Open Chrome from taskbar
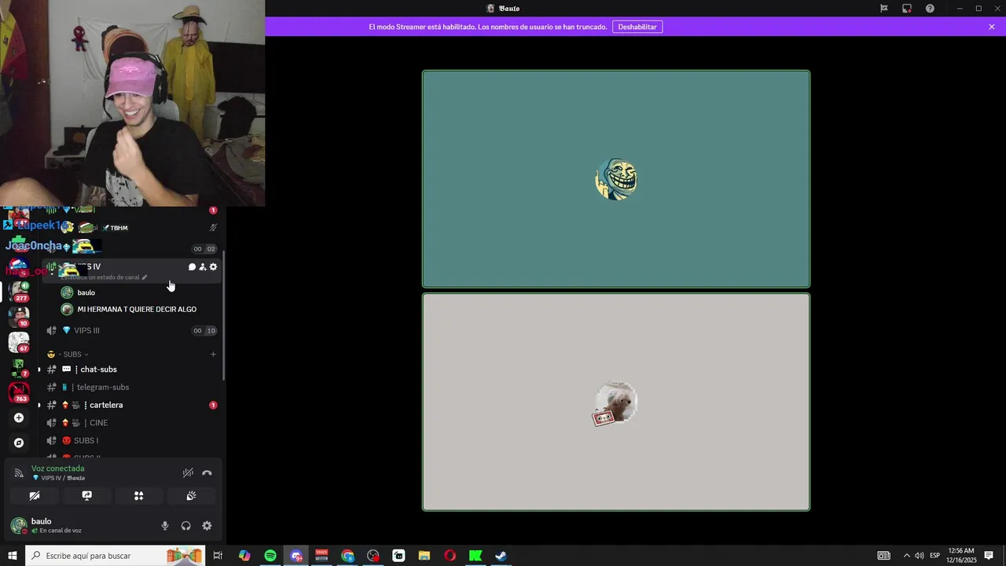This screenshot has height=566, width=1006. 347,556
